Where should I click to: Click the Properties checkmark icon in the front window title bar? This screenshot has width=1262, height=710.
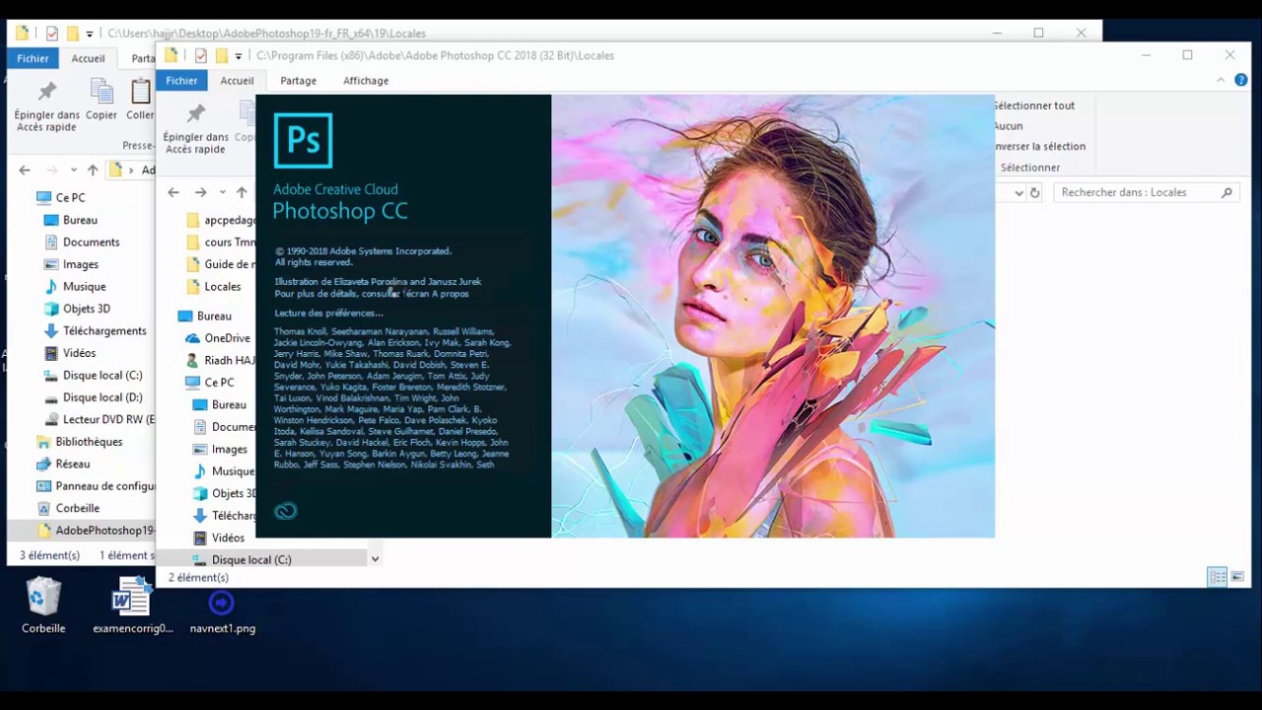tap(201, 55)
